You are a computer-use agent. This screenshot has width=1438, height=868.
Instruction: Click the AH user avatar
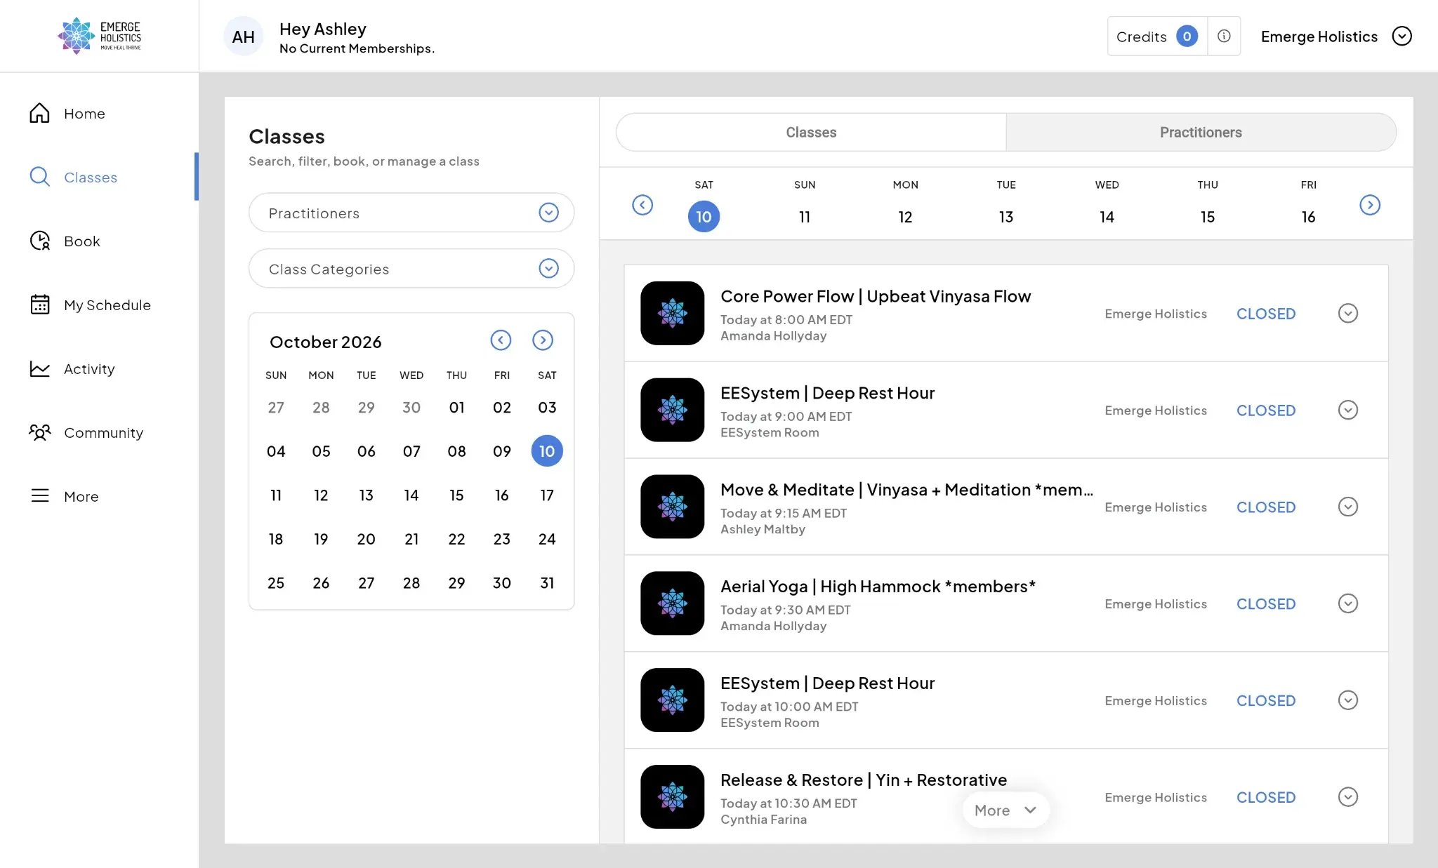[243, 36]
